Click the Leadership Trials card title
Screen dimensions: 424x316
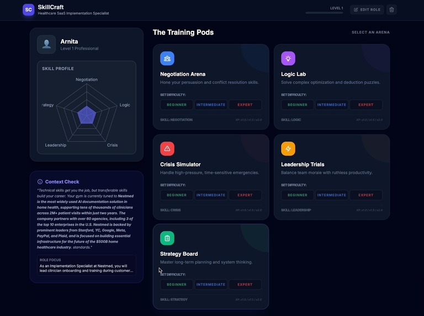303,164
